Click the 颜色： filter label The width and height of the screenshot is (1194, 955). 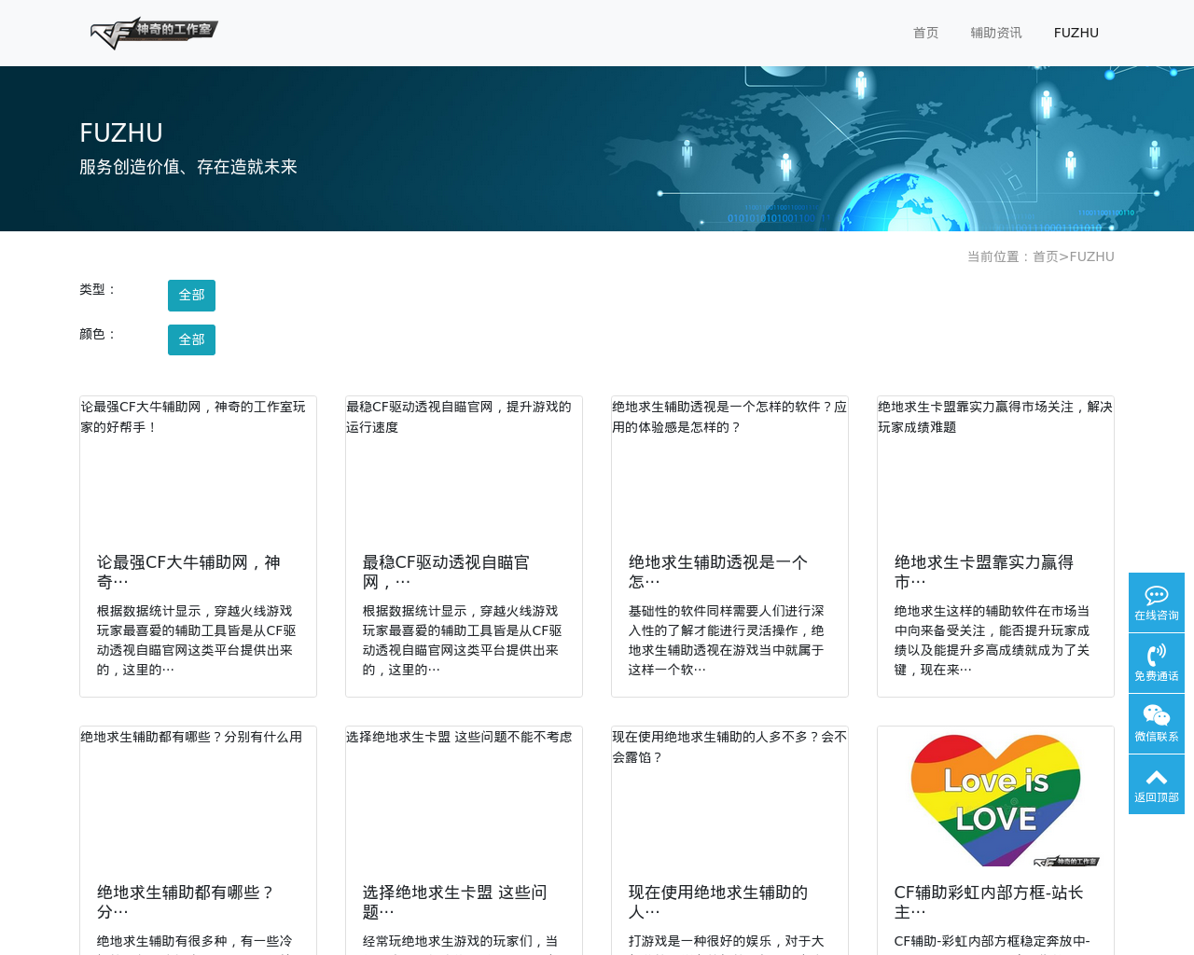click(98, 334)
